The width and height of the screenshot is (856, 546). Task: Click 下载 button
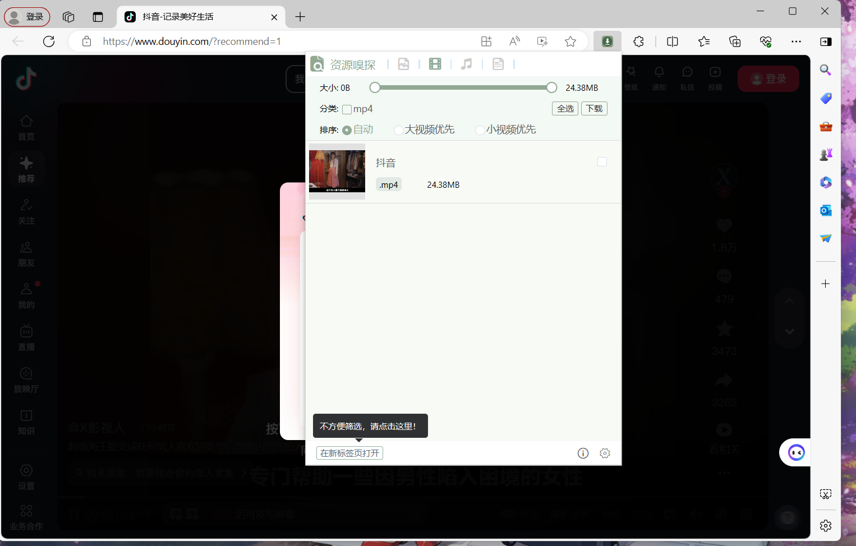pos(595,108)
